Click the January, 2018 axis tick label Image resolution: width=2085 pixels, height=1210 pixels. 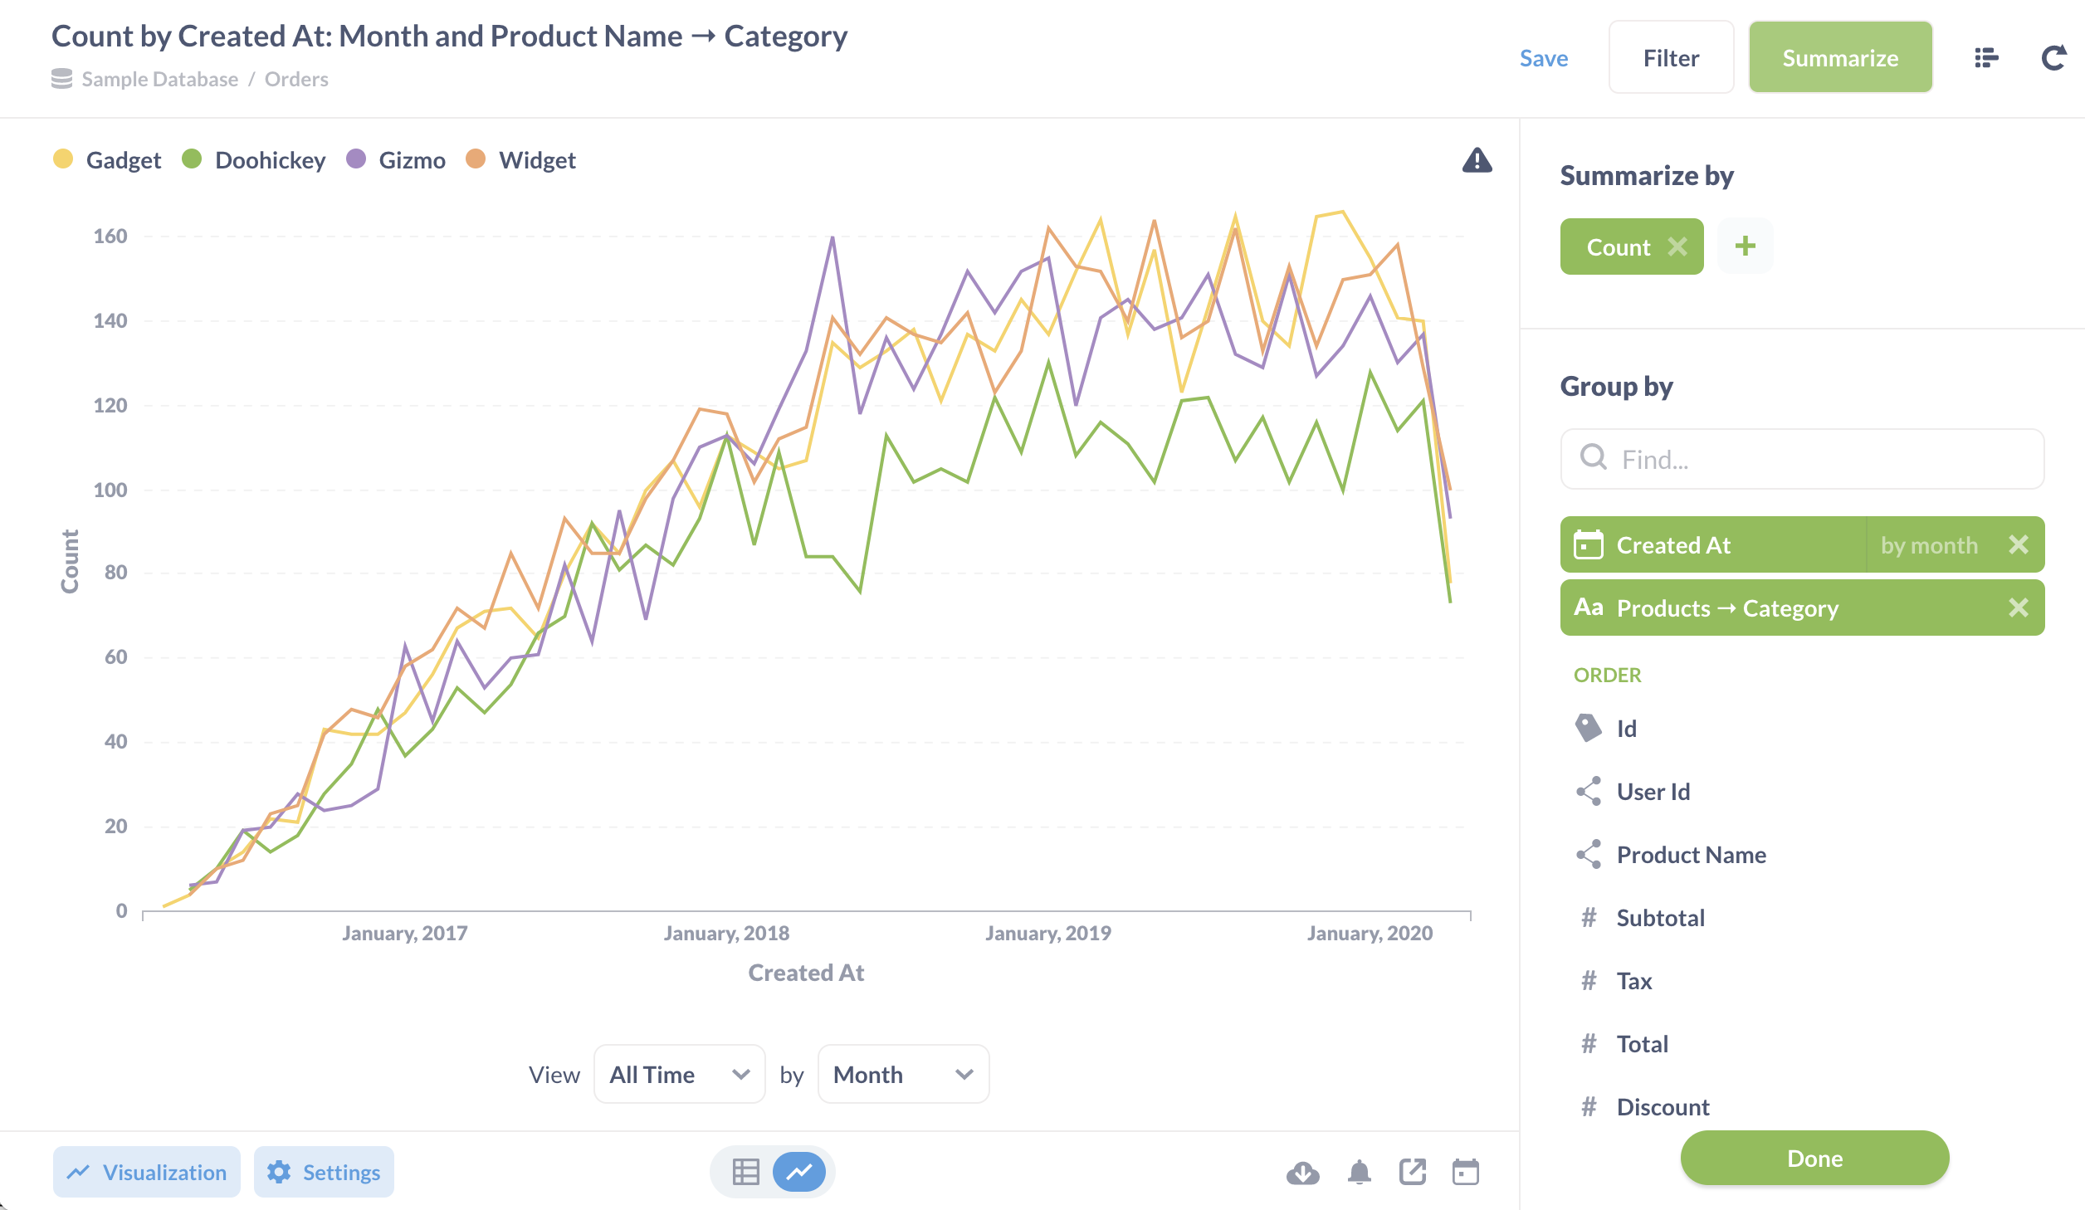click(726, 933)
